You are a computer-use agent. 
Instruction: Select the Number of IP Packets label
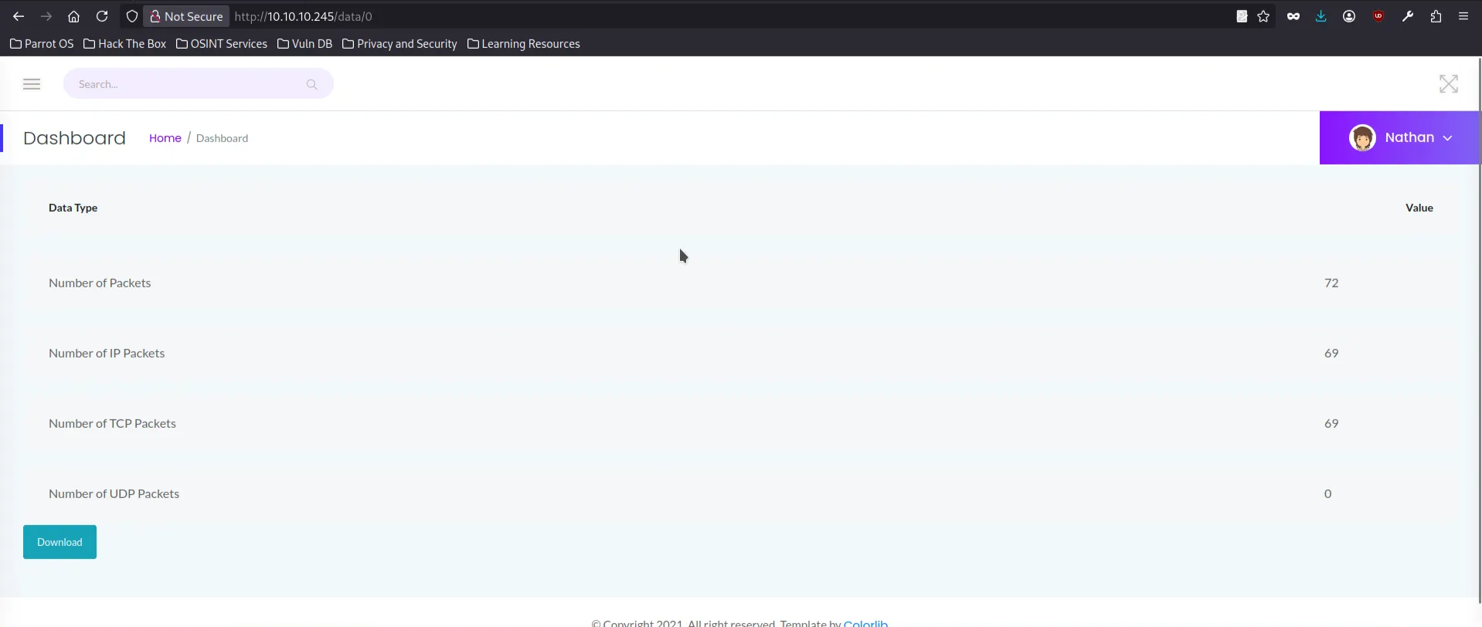[107, 353]
